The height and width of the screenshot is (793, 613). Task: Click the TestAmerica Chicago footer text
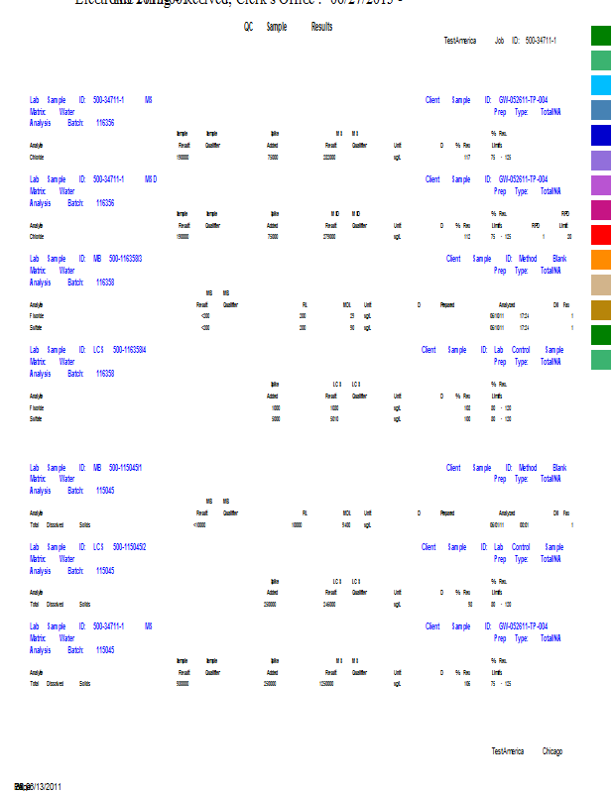[x=527, y=751]
